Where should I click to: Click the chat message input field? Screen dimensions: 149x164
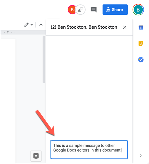coord(89,150)
